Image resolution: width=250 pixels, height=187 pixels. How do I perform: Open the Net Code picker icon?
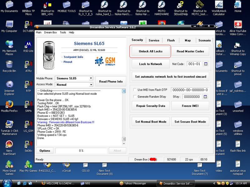click(206, 64)
